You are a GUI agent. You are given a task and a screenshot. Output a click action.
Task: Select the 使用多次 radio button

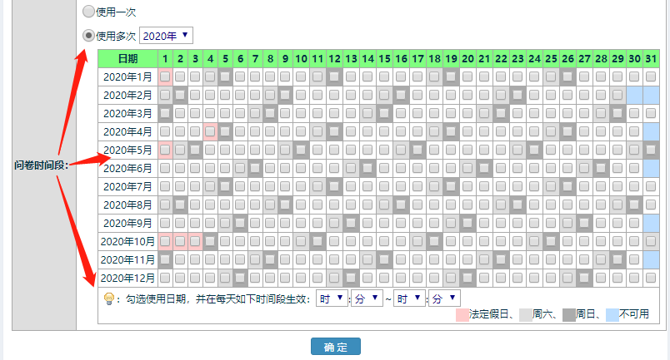pyautogui.click(x=88, y=36)
